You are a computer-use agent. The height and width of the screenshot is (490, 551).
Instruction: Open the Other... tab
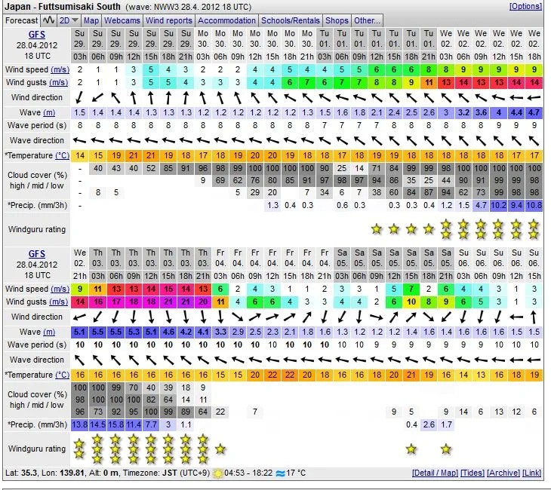[x=367, y=20]
